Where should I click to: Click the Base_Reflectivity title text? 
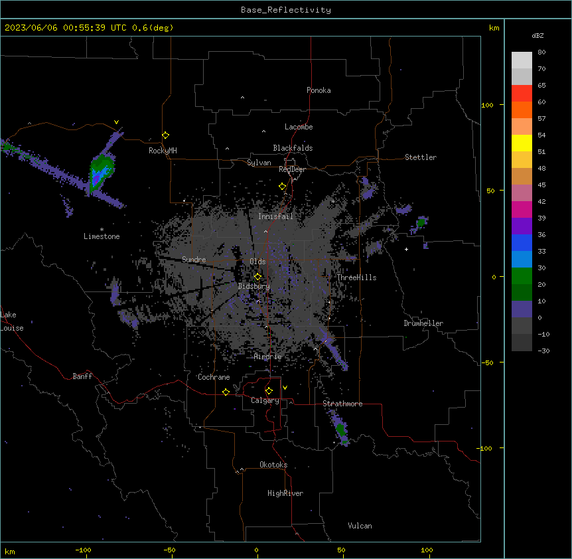coord(286,10)
